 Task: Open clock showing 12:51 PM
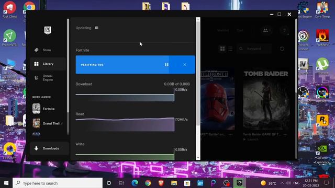[311, 183]
